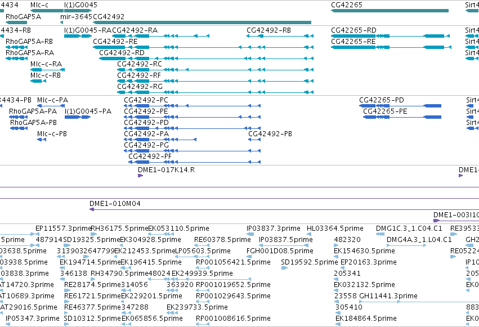This screenshot has height=327, width=479.
Task: Select EST EP11557.3prime
Action: [x=63, y=229]
